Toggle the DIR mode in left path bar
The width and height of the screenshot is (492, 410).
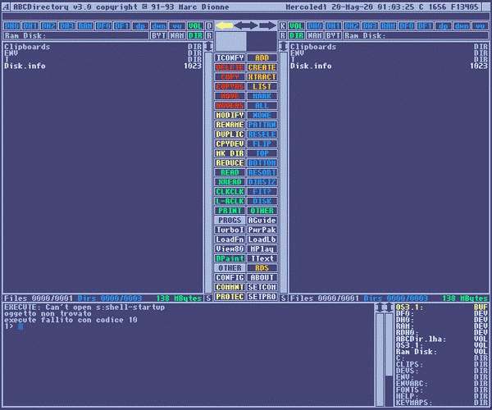click(195, 36)
